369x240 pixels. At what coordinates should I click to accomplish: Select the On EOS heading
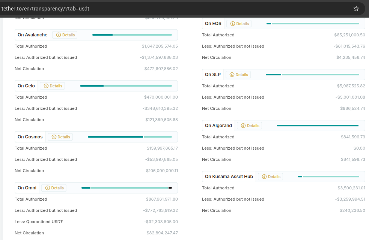(x=213, y=24)
